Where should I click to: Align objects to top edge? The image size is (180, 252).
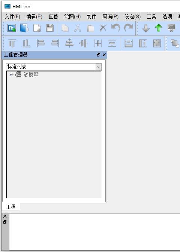coord(12,43)
